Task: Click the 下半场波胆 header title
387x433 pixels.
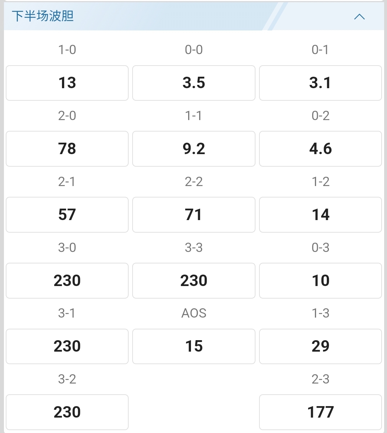Action: pos(43,16)
